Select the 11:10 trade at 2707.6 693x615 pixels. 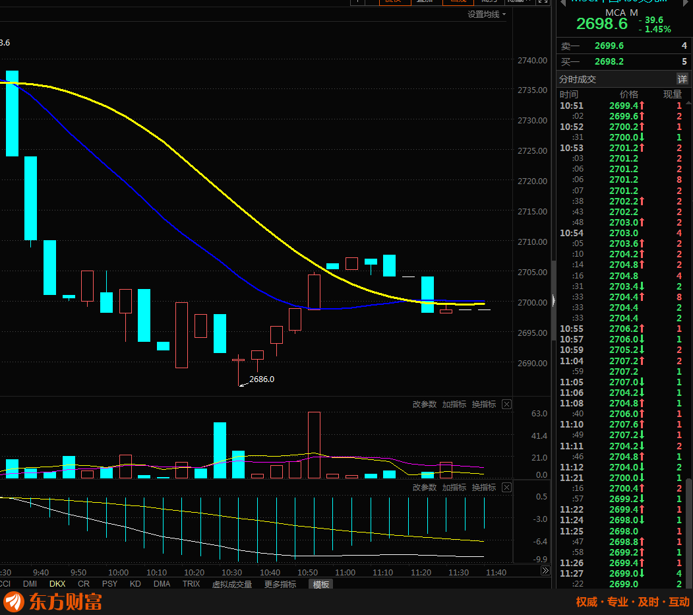click(x=621, y=424)
